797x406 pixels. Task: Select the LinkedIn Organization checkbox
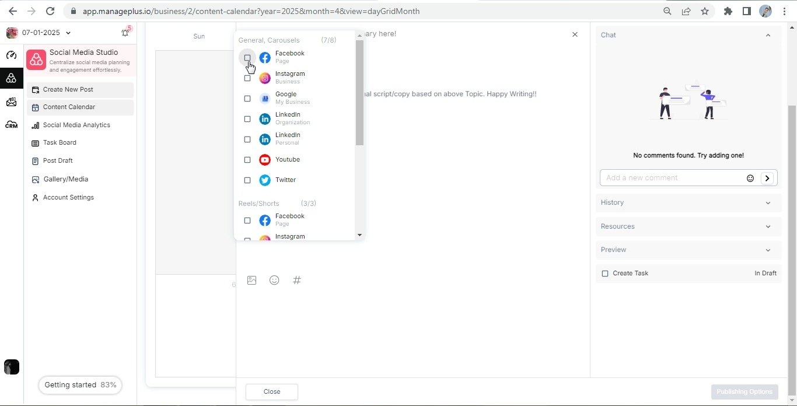[x=247, y=119]
